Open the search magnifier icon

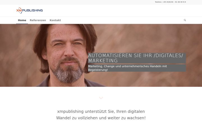(185, 20)
